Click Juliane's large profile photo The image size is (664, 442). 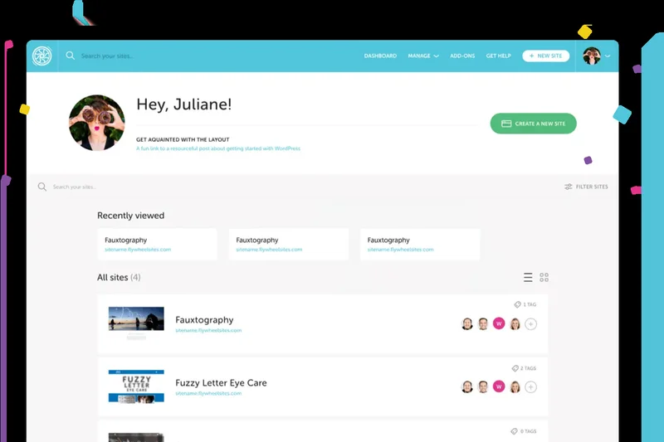click(x=96, y=123)
